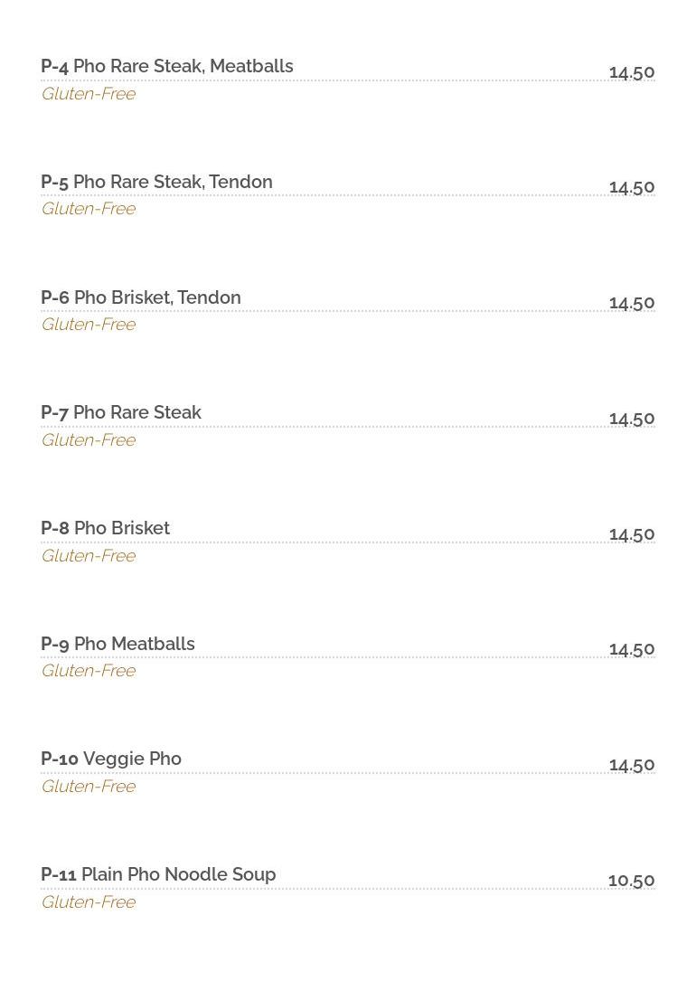
Task: Select the 14.50 price of Pho Brisket, Tendon
Action: coord(632,303)
